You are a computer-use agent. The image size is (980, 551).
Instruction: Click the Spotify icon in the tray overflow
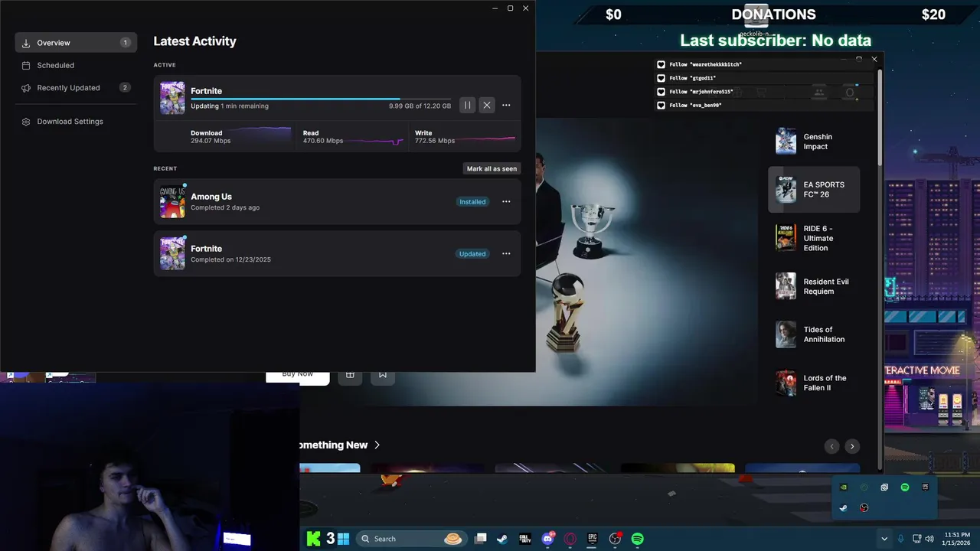[905, 487]
